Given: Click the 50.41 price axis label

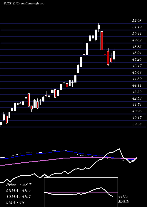Looking at the screenshot, I should click(137, 33).
